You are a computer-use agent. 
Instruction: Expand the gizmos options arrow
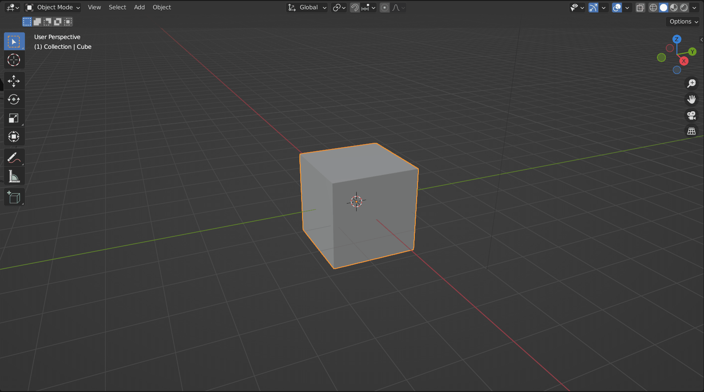click(604, 8)
